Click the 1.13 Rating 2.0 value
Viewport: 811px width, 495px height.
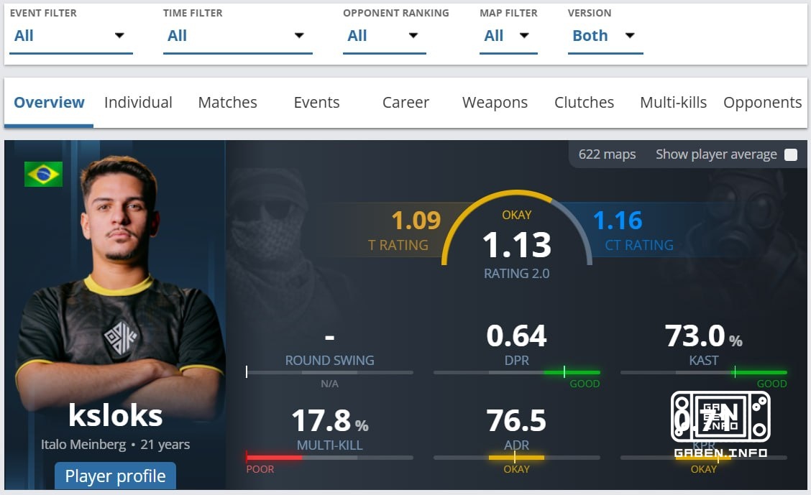click(x=517, y=245)
